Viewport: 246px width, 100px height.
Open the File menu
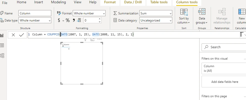(x=5, y=3)
